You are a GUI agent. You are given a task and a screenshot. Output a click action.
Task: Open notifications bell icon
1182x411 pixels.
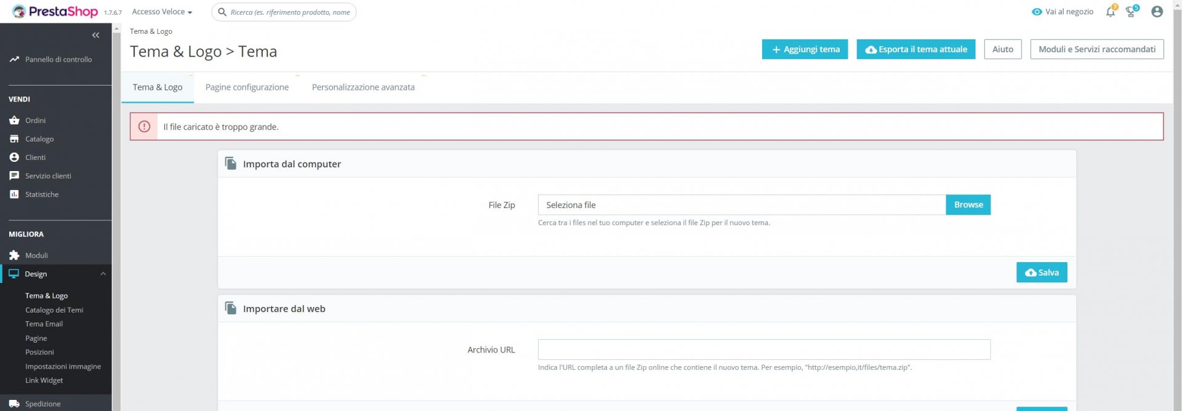pos(1111,12)
